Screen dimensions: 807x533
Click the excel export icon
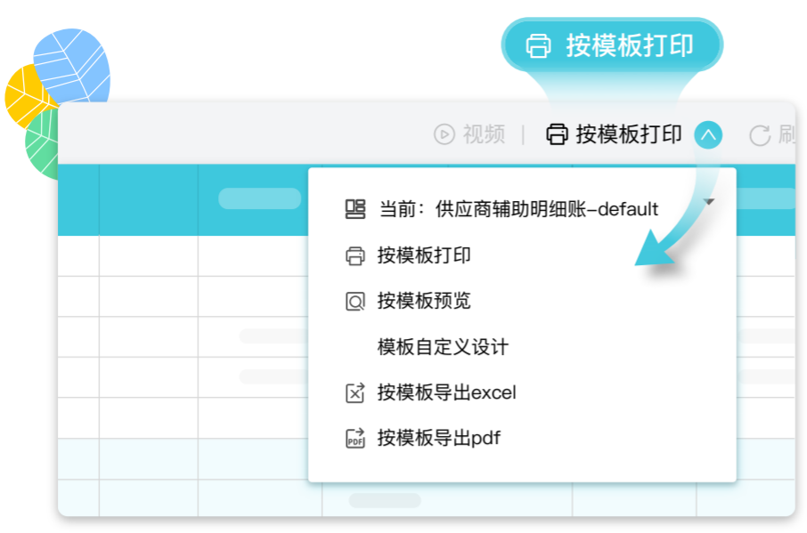[x=355, y=393]
